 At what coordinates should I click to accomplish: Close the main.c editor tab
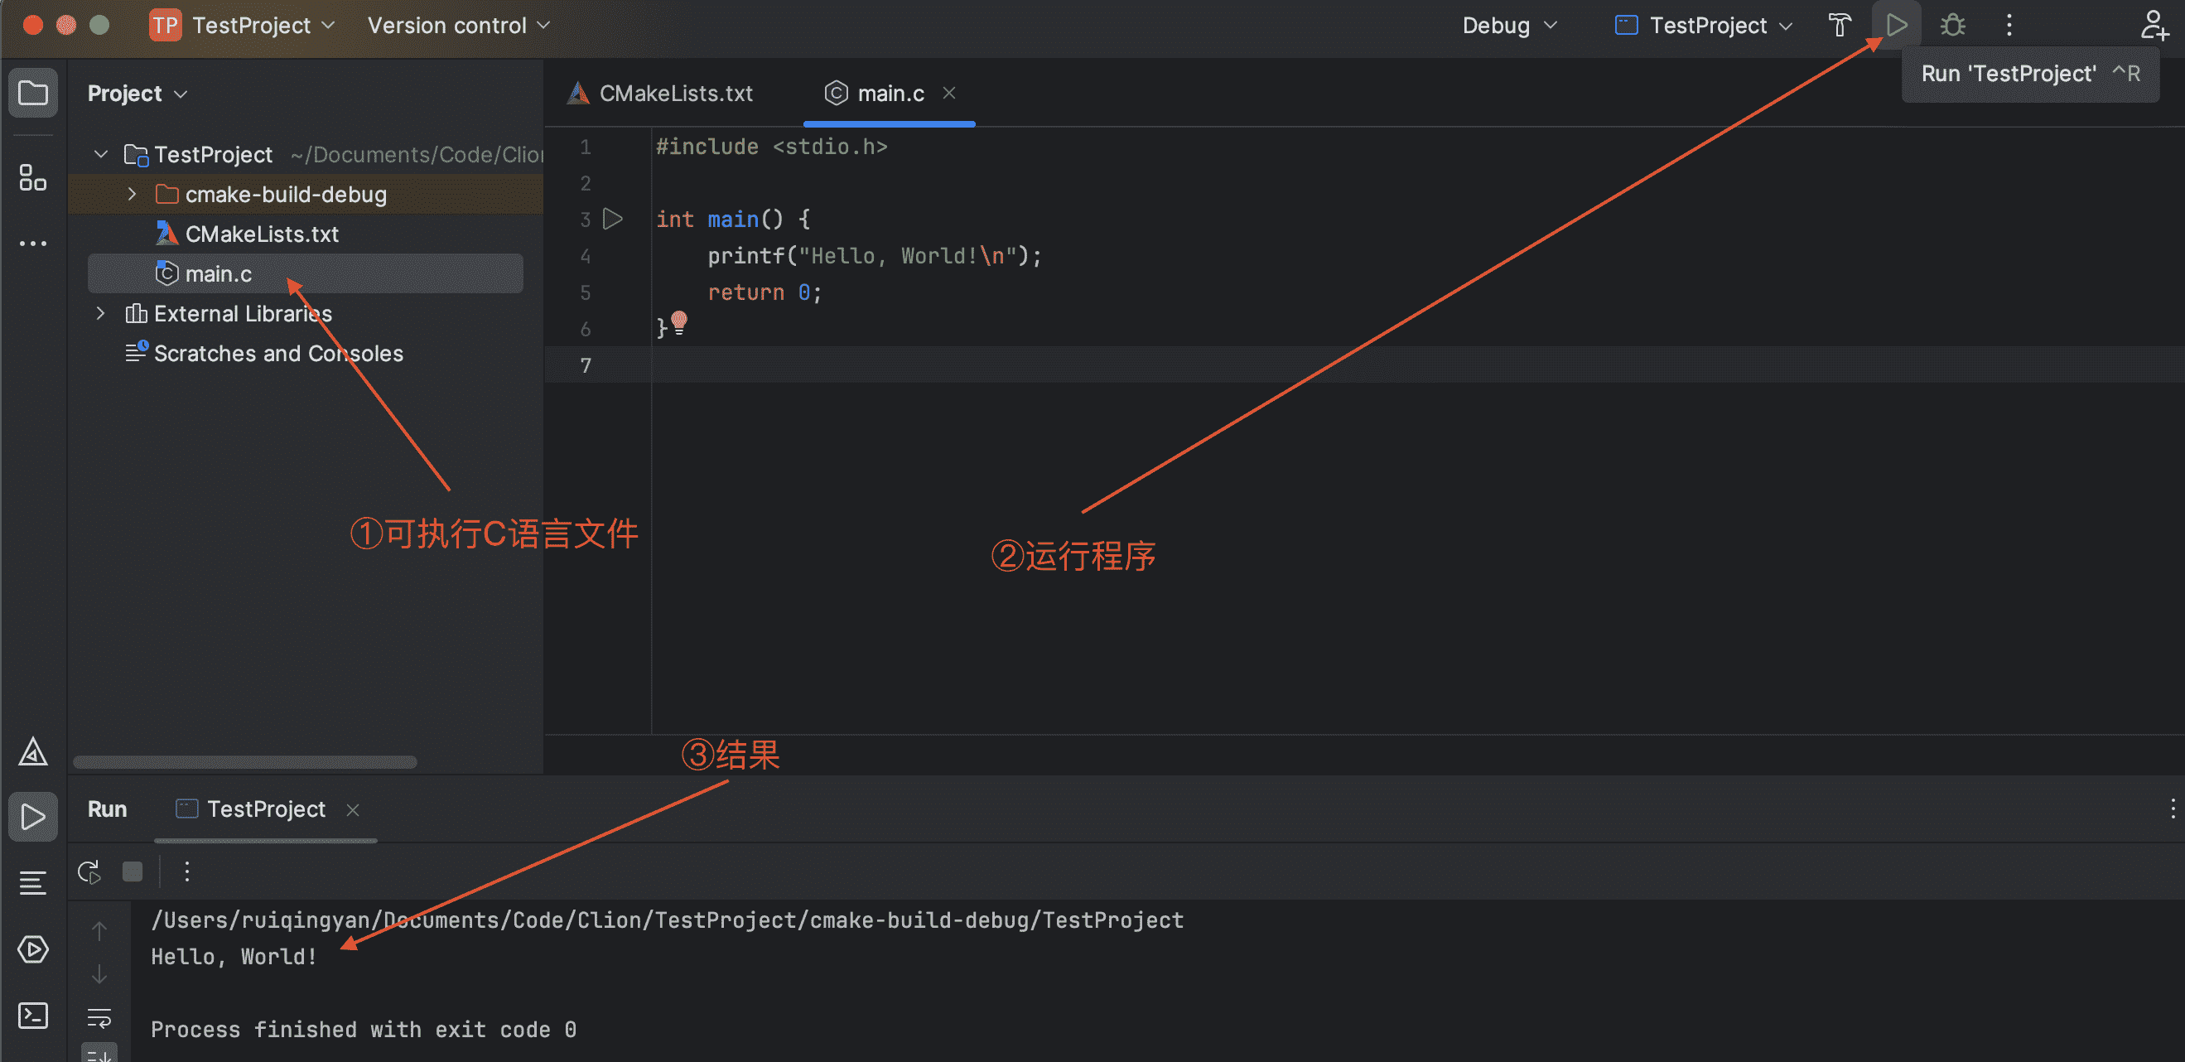(949, 94)
